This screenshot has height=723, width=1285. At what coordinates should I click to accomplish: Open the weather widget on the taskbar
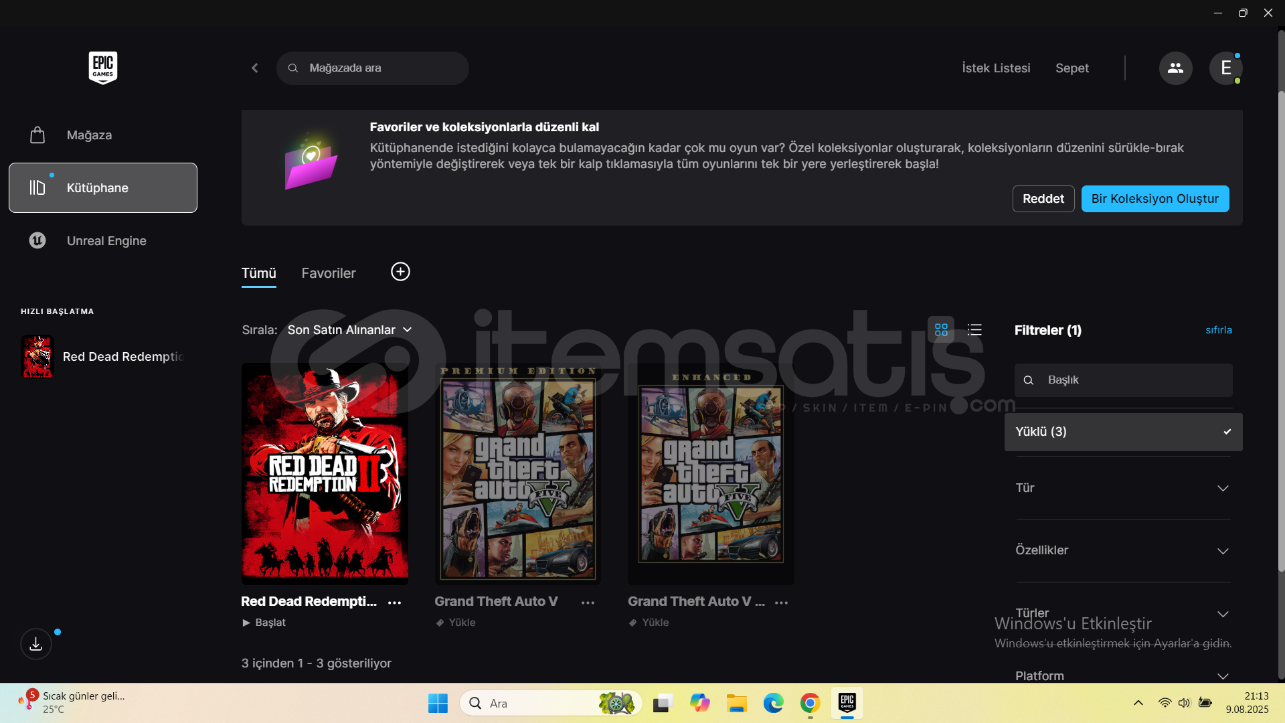pos(72,703)
